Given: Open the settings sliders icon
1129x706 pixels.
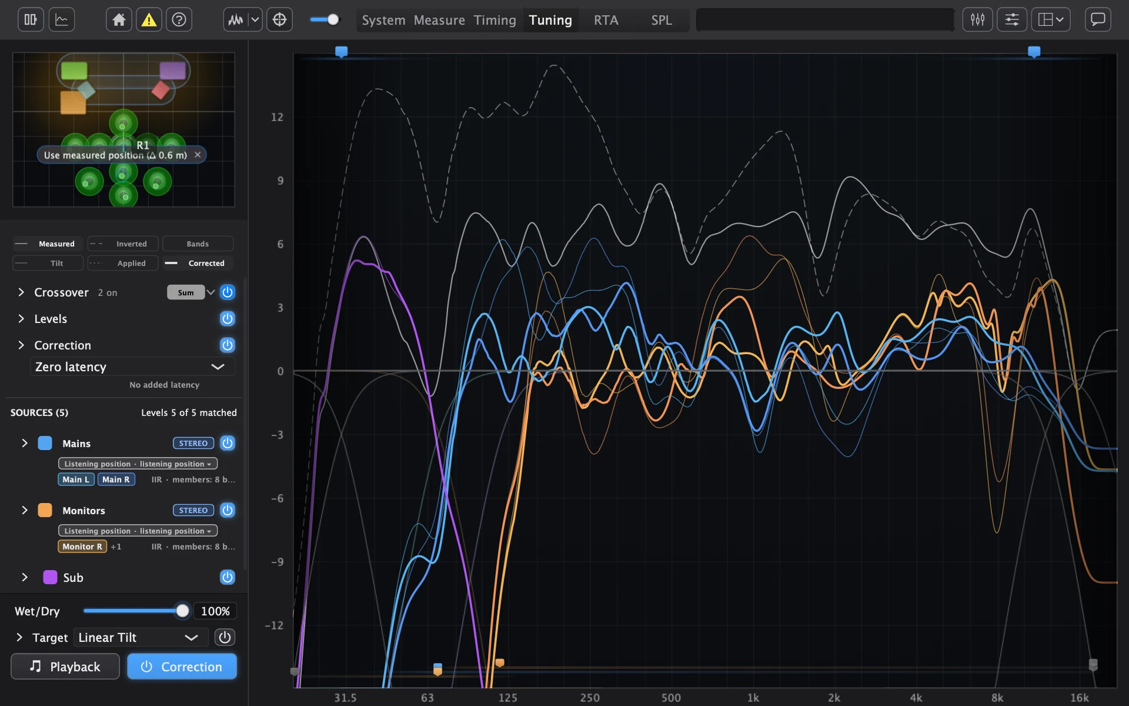Looking at the screenshot, I should click(1011, 20).
